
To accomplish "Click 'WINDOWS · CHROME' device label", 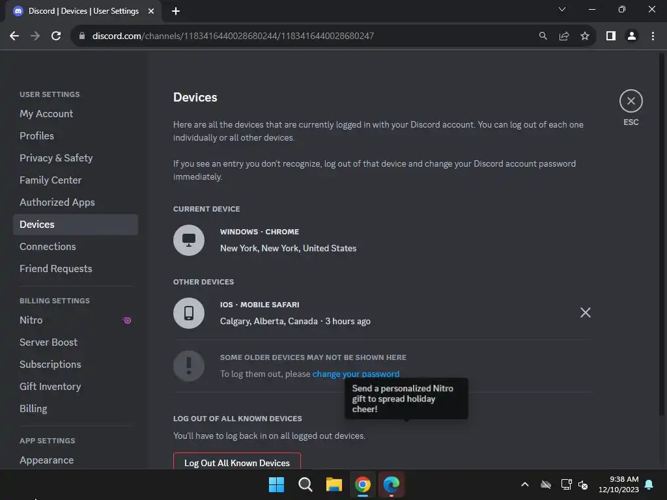I will (x=259, y=232).
